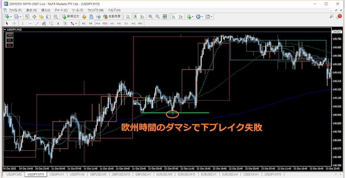
Task: Open the ファイル (F) menu
Action: pos(15,10)
